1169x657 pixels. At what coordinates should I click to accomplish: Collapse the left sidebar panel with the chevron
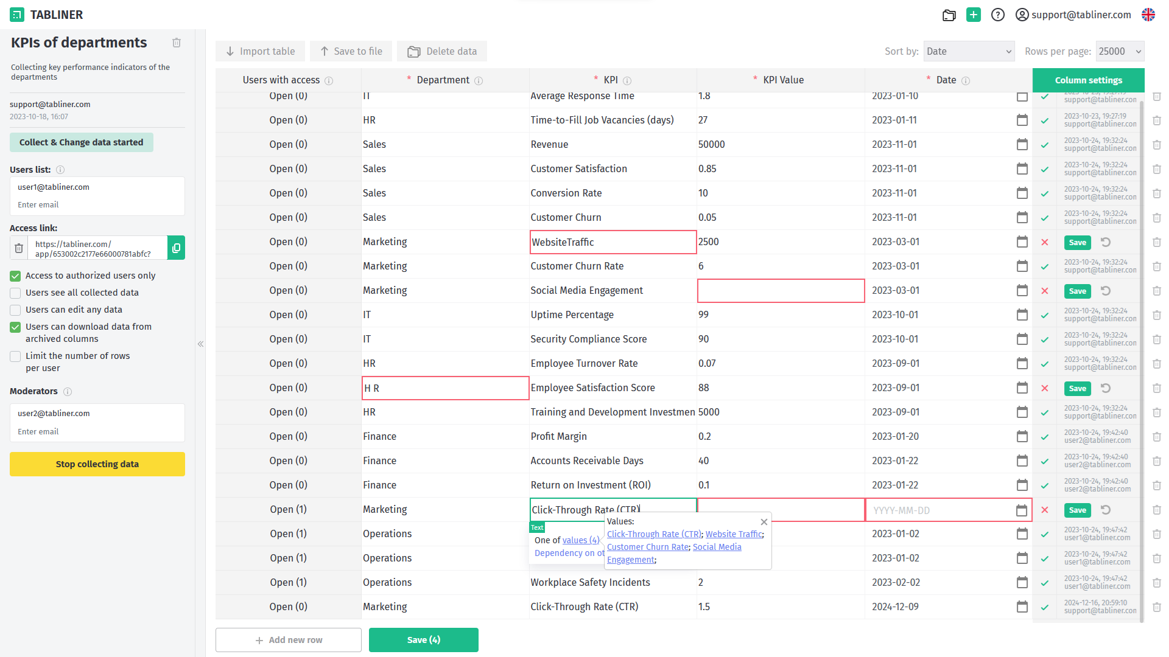(200, 344)
